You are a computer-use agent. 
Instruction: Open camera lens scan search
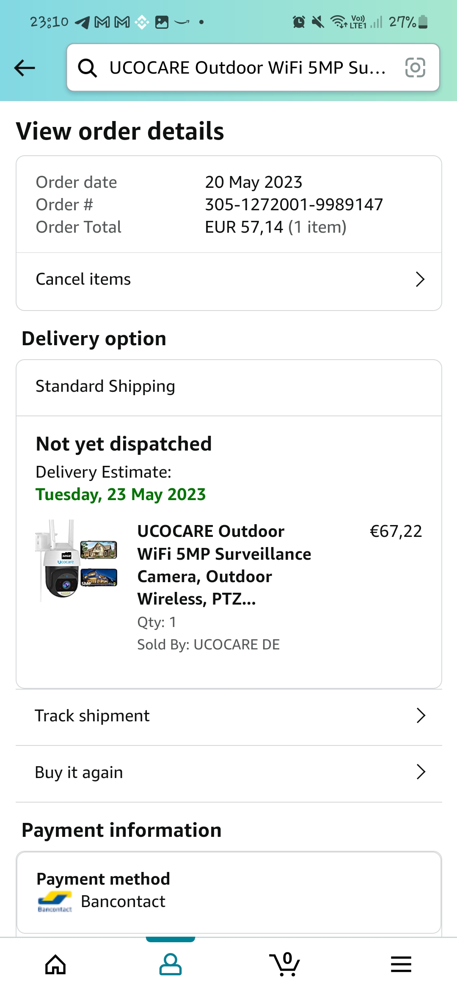pos(415,68)
